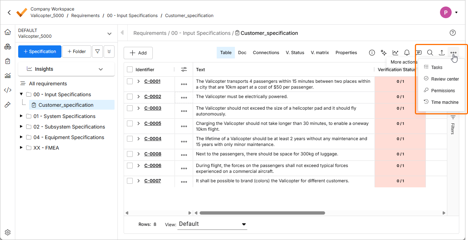
Task: Check the checkbox for requirement C-0001
Action: click(130, 81)
